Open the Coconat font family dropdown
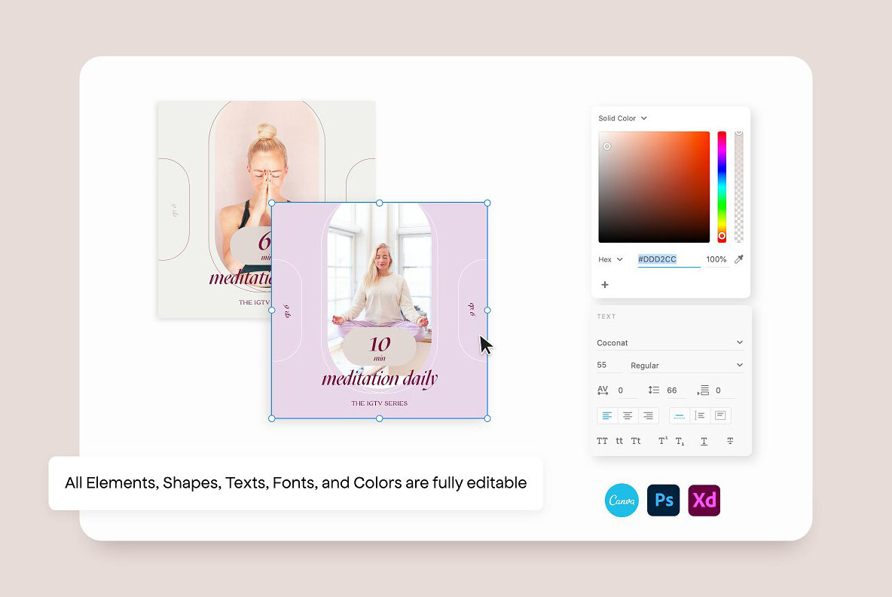Viewport: 892px width, 597px height. point(670,342)
